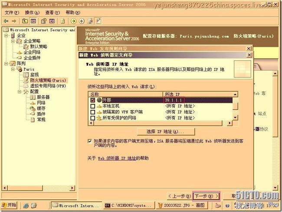This screenshot has width=282, height=212.
Task: Open the Web 侦听器 IP 地址 help link
Action: [x=117, y=158]
